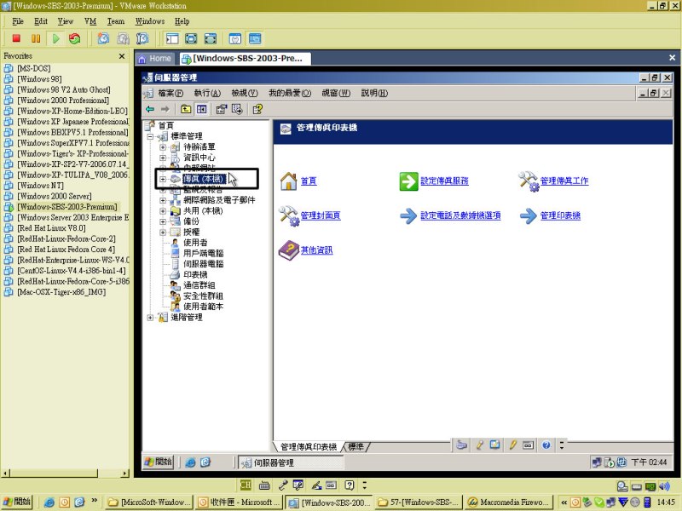
Task: Select 安全性群組 in the console tree
Action: pyautogui.click(x=203, y=296)
